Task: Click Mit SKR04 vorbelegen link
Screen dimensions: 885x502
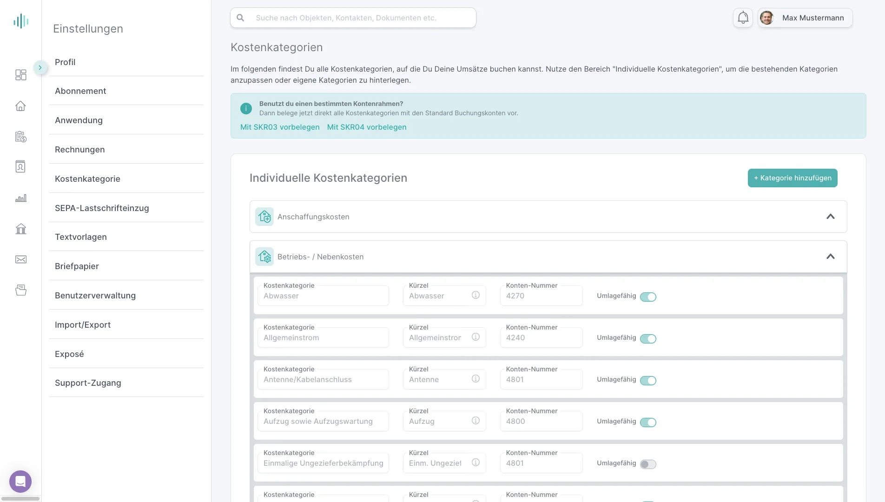Action: tap(367, 127)
